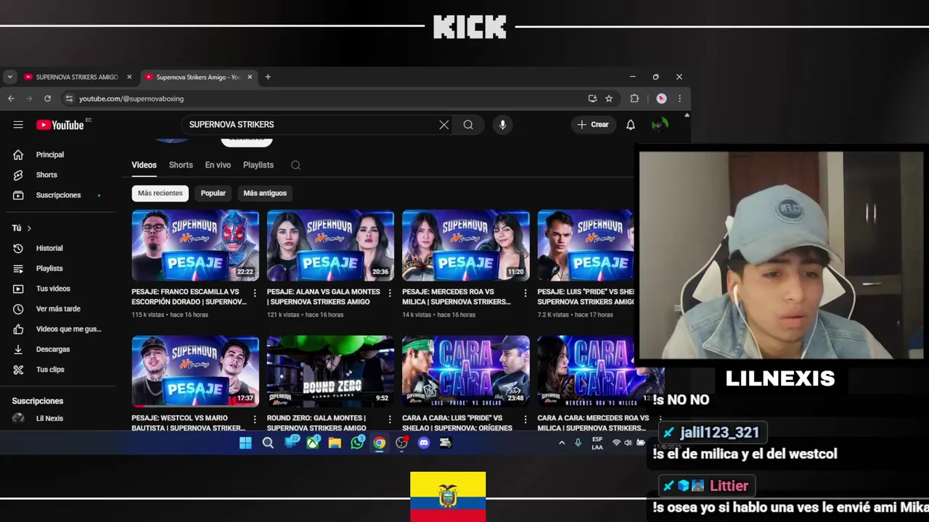Open Alana vs Gala Montes pesaje thumbnail
Viewport: 929px width, 522px height.
tap(330, 246)
